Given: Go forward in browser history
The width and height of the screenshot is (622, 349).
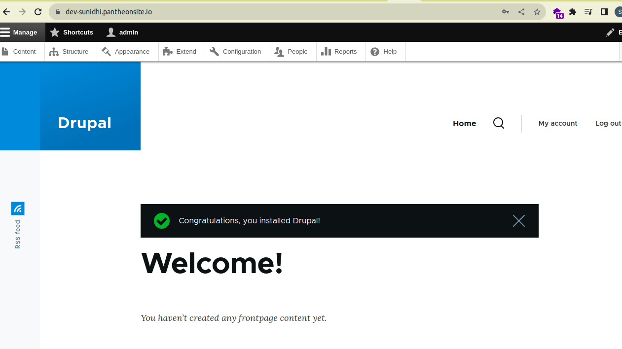Looking at the screenshot, I should coord(22,12).
